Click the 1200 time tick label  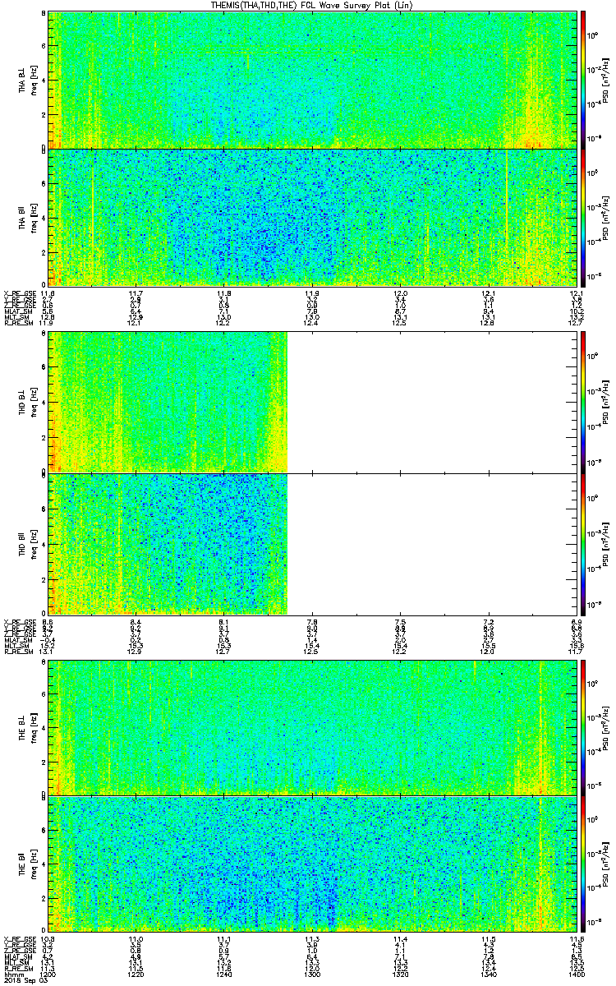click(48, 974)
